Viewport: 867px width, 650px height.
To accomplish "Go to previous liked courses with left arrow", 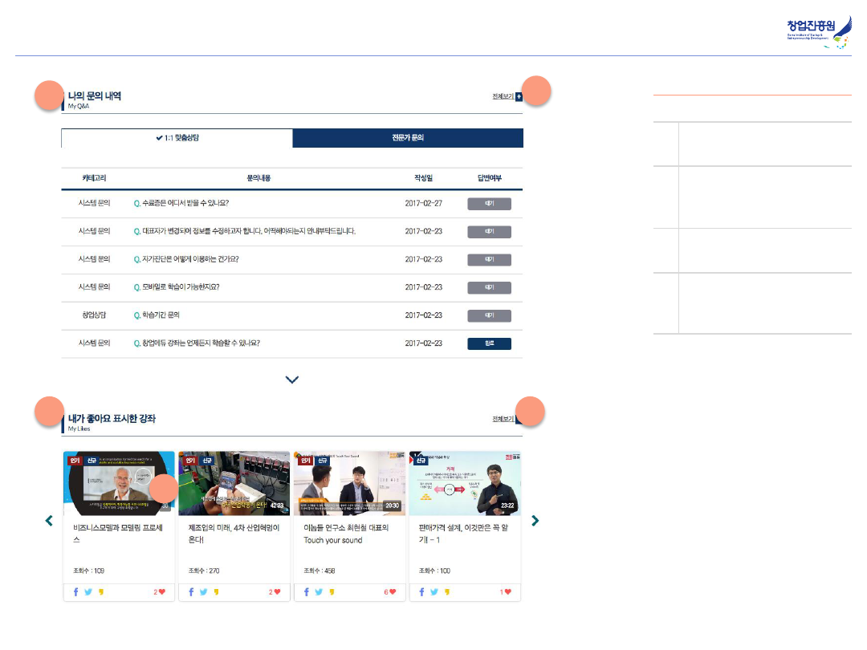I will 49,521.
